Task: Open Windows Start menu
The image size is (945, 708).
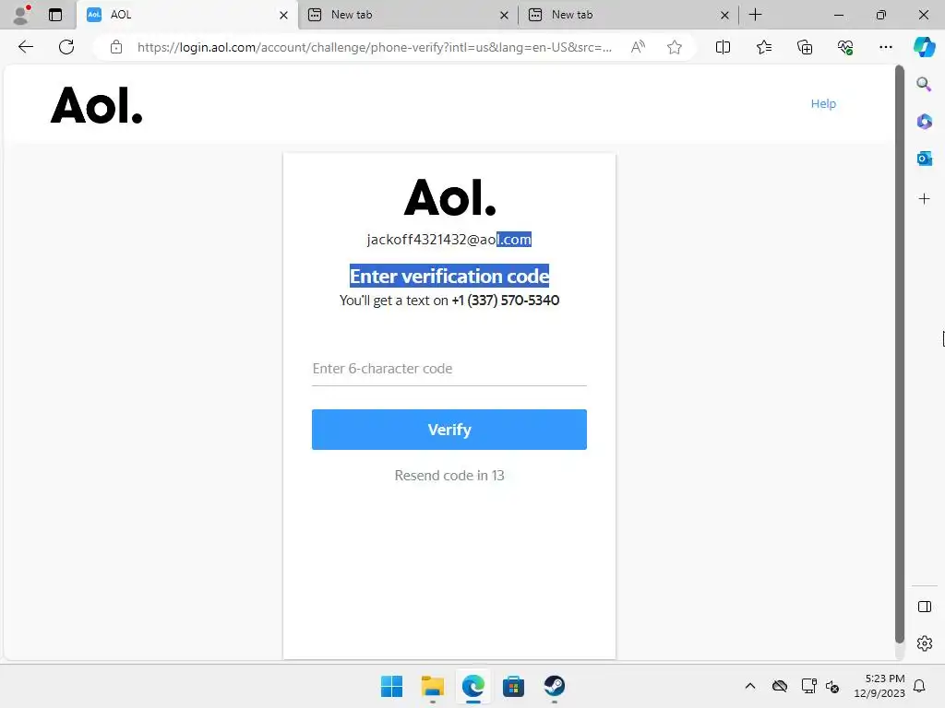Action: point(391,686)
